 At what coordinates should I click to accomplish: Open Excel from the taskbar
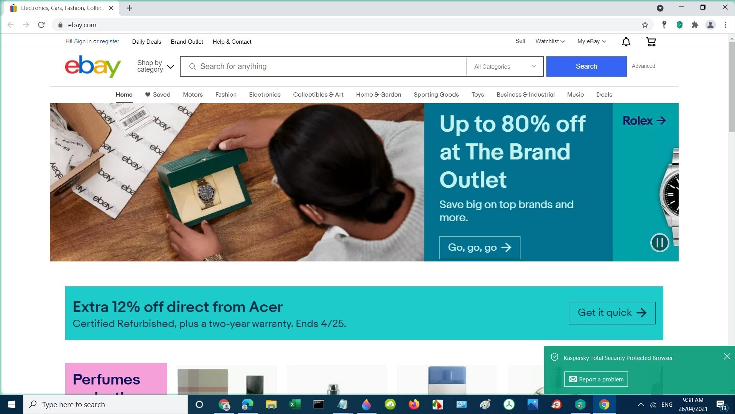(295, 404)
